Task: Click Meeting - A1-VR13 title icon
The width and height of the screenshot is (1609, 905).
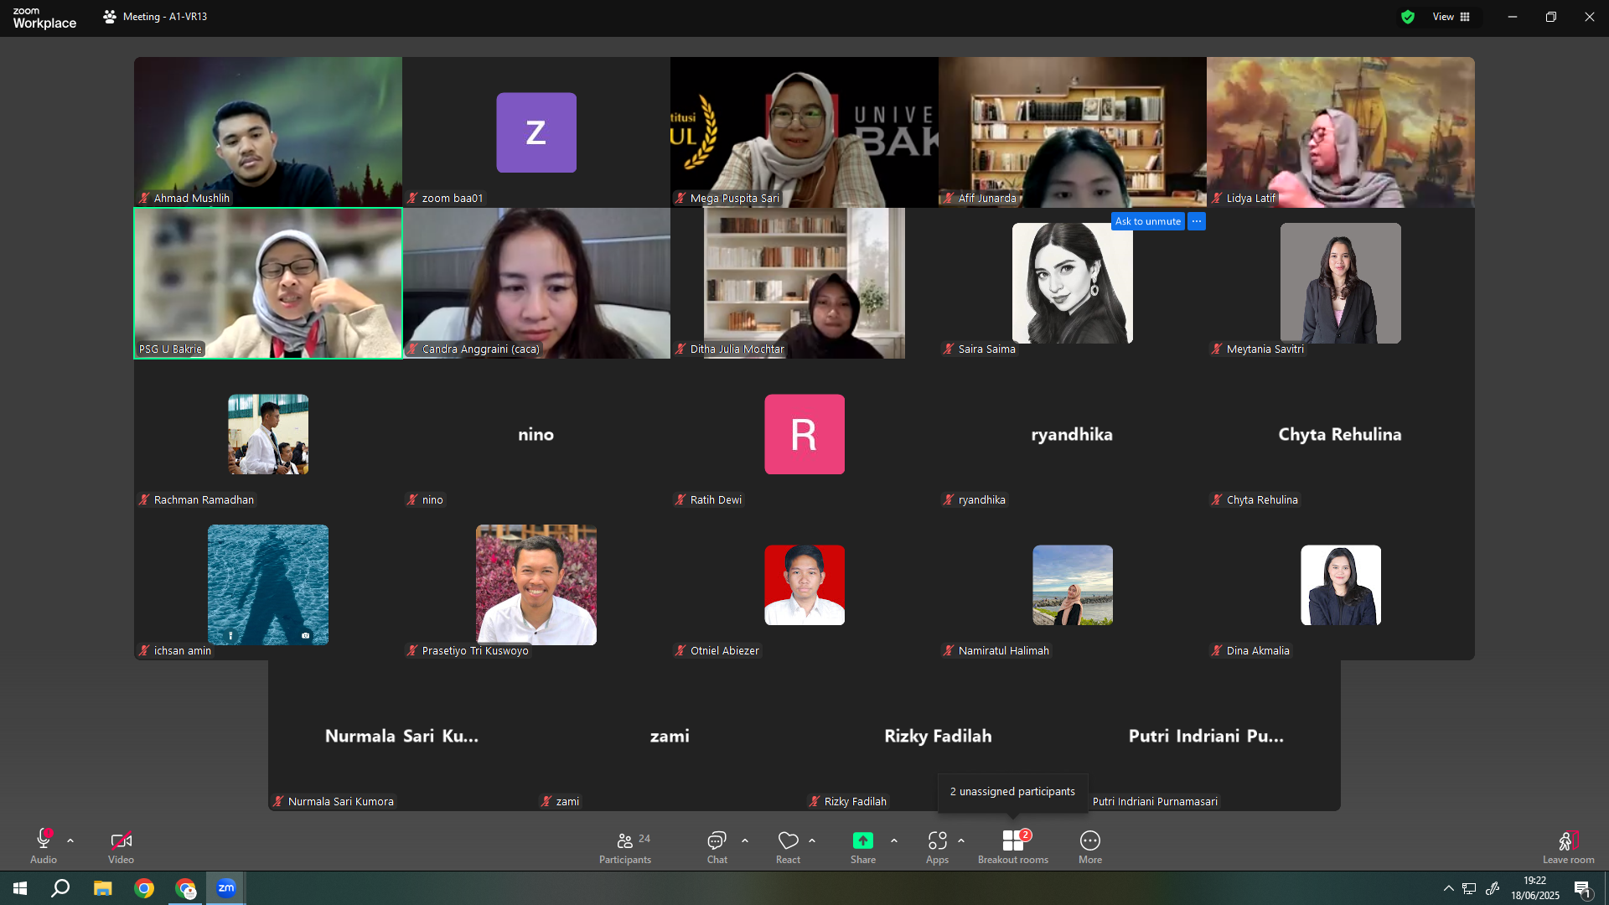Action: click(x=110, y=17)
